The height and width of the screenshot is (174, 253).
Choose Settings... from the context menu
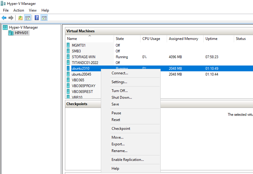pyautogui.click(x=131, y=82)
